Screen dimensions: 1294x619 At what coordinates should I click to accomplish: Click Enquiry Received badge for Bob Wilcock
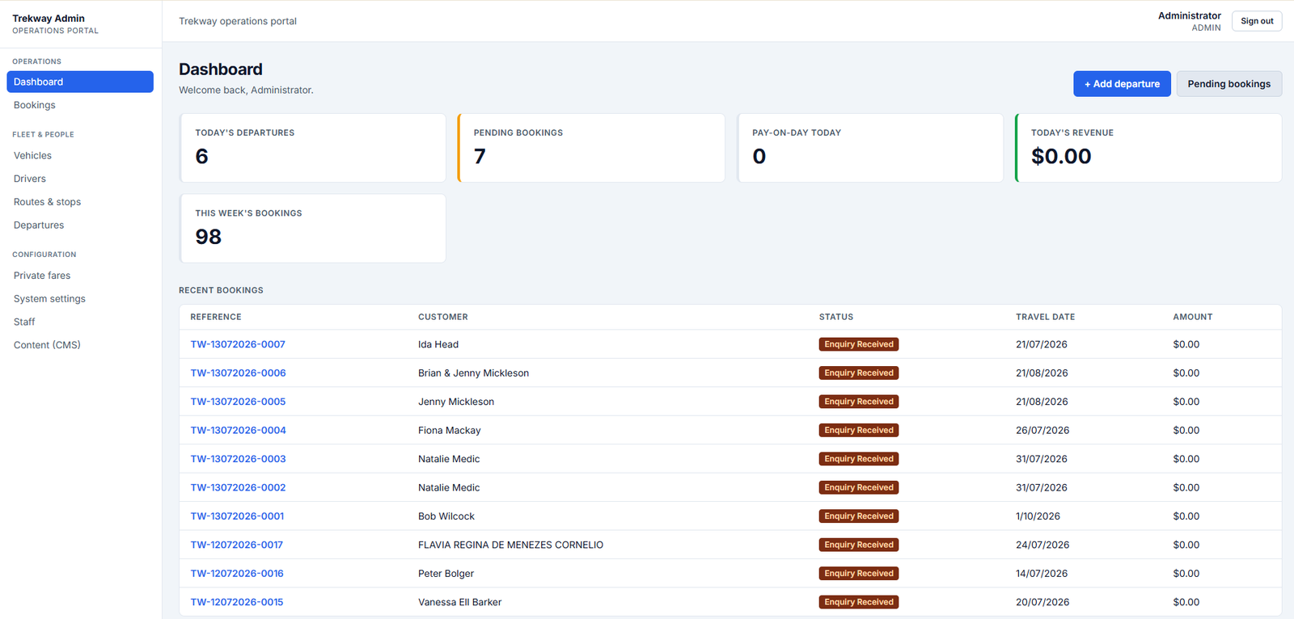[x=859, y=516]
